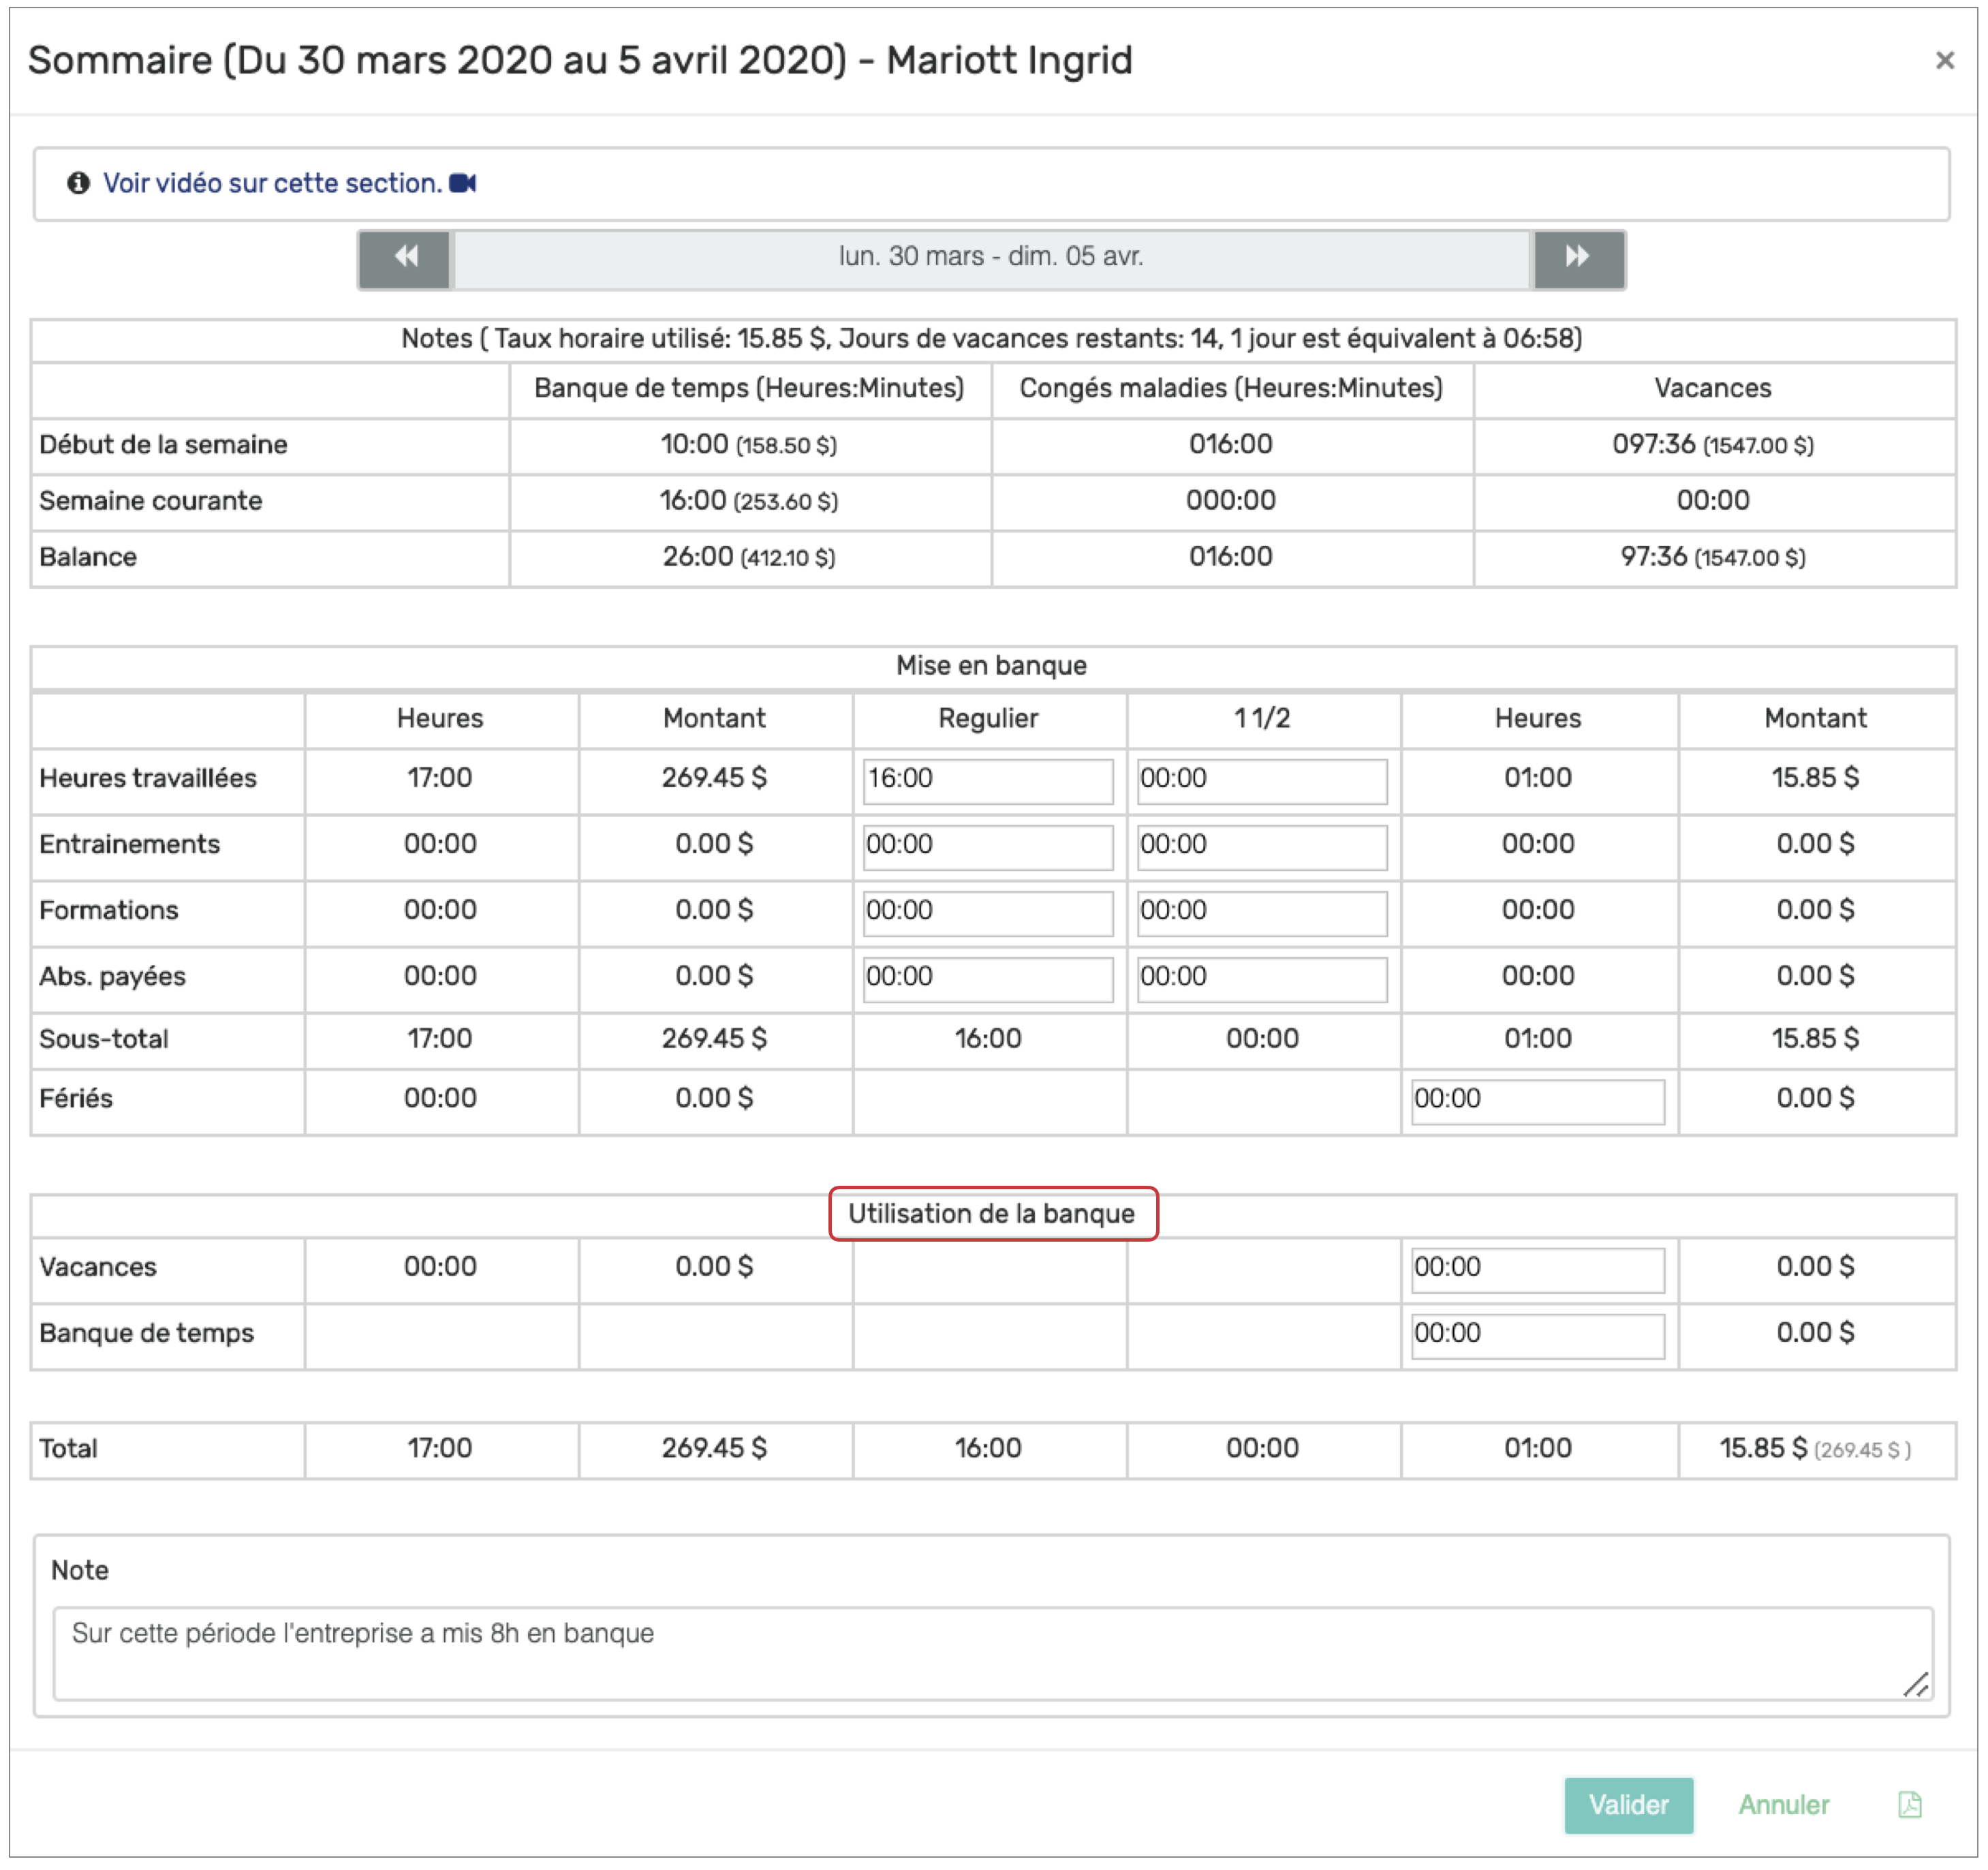
Task: Click the info circle icon
Action: [x=78, y=184]
